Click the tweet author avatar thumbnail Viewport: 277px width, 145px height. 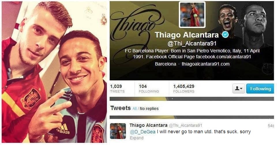[x=118, y=131]
